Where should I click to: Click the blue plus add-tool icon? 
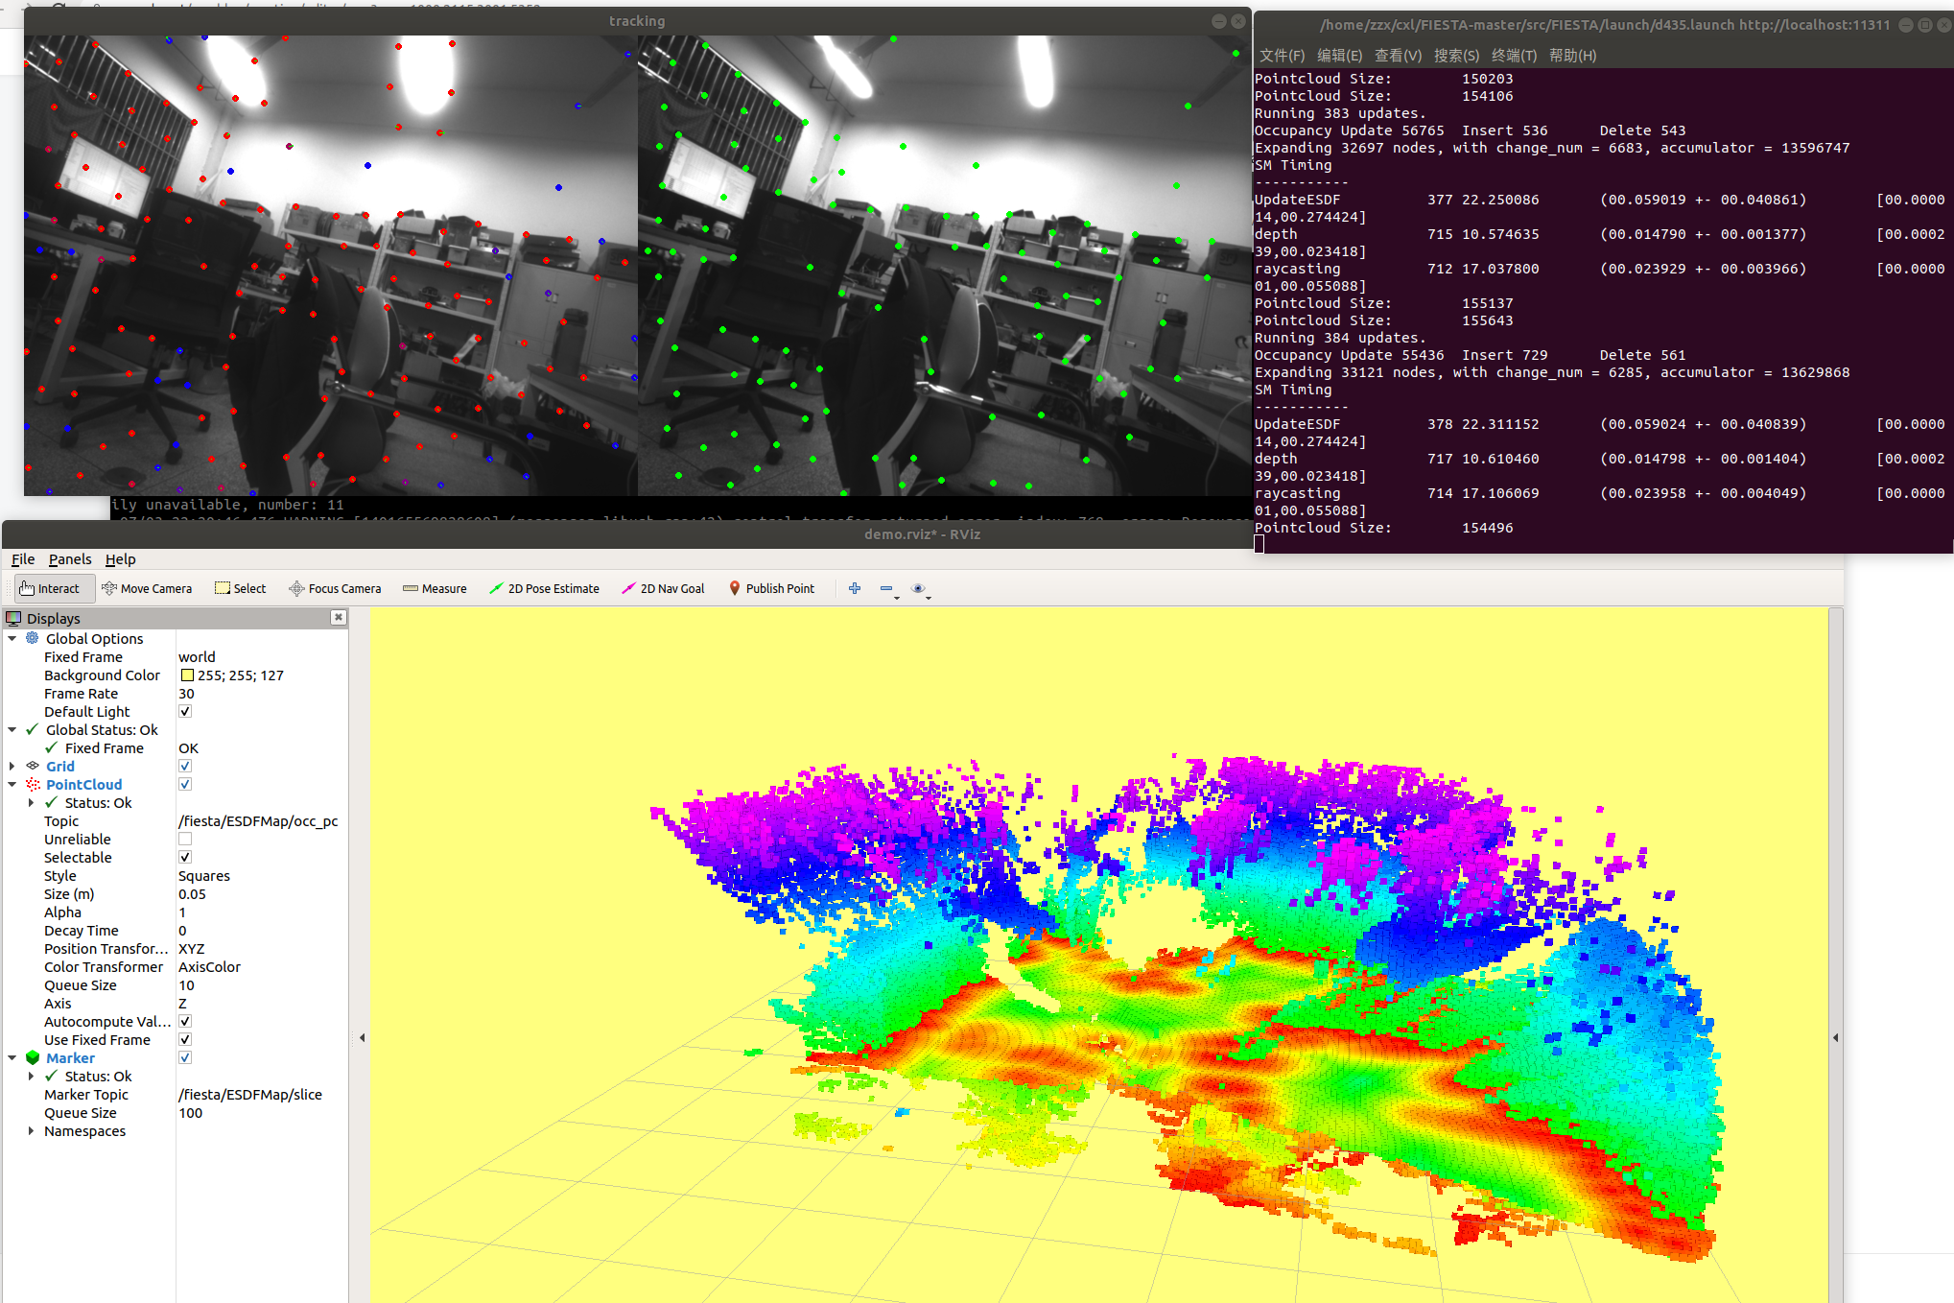tap(854, 588)
